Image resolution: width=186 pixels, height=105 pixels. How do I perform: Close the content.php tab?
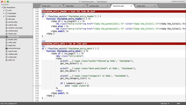(x=108, y=6)
